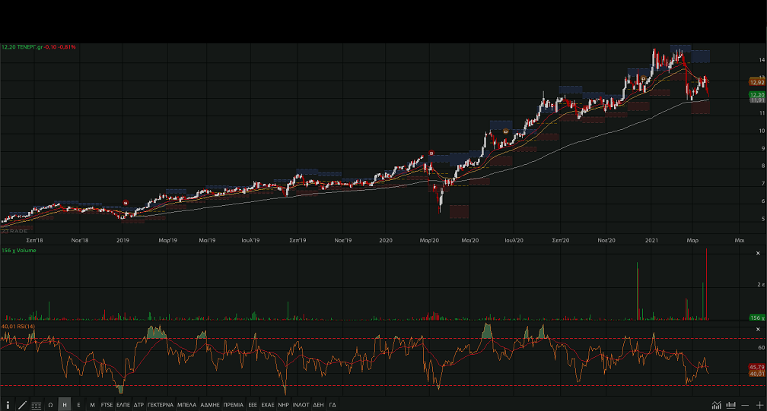
Task: Select the H daily timeframe
Action: click(x=65, y=405)
